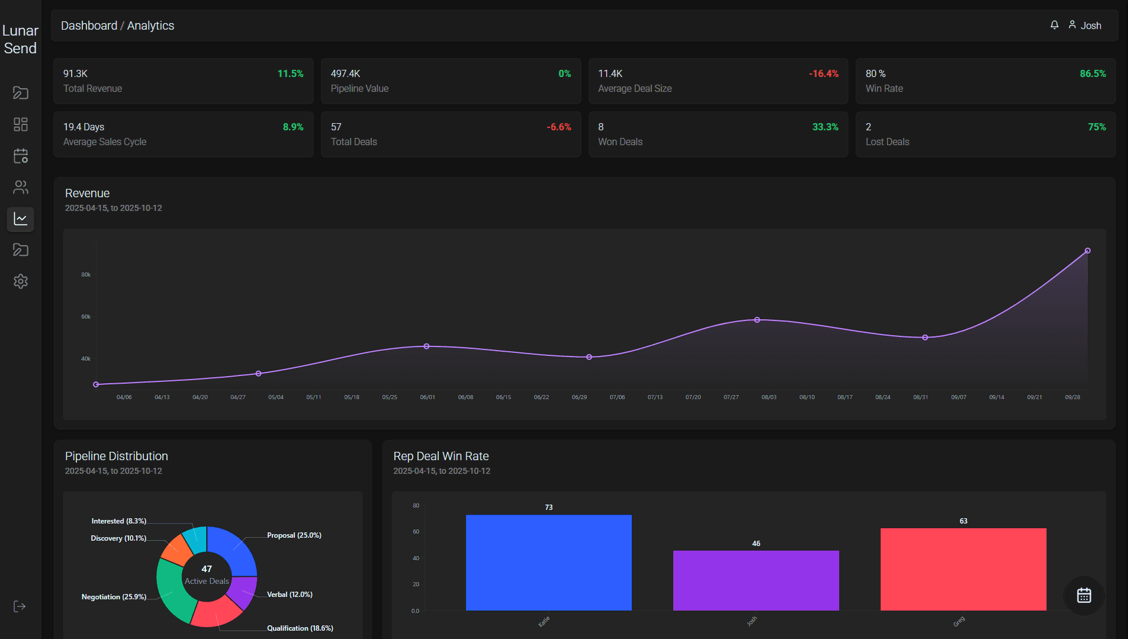Viewport: 1128px width, 639px height.
Task: Select the Total Revenue stat card
Action: [183, 81]
